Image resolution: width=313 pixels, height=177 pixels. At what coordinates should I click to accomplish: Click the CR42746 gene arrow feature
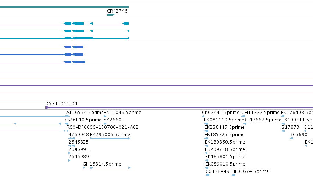point(111,15)
